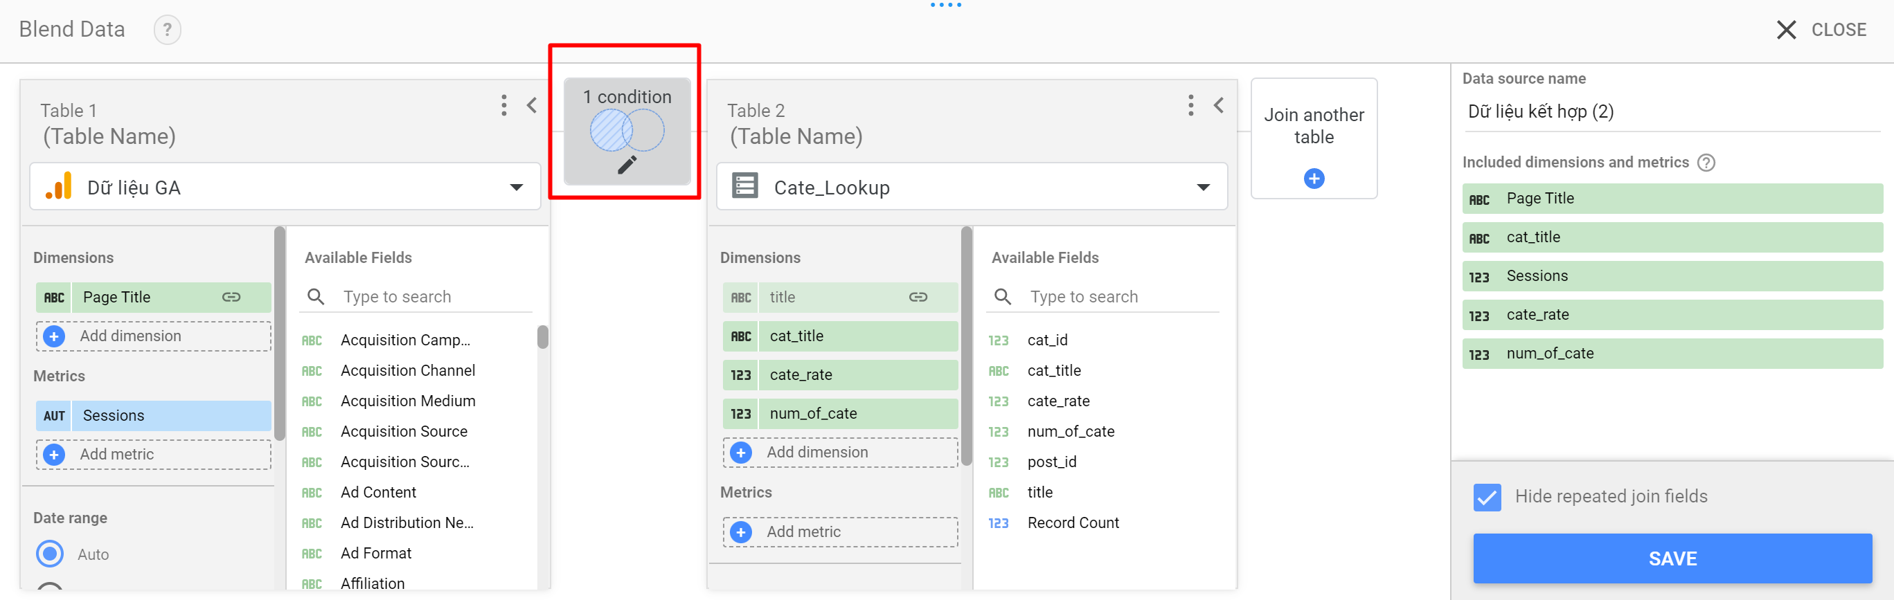Viewport: 1894px width, 600px height.
Task: Click link icon on title dimension
Action: click(918, 297)
